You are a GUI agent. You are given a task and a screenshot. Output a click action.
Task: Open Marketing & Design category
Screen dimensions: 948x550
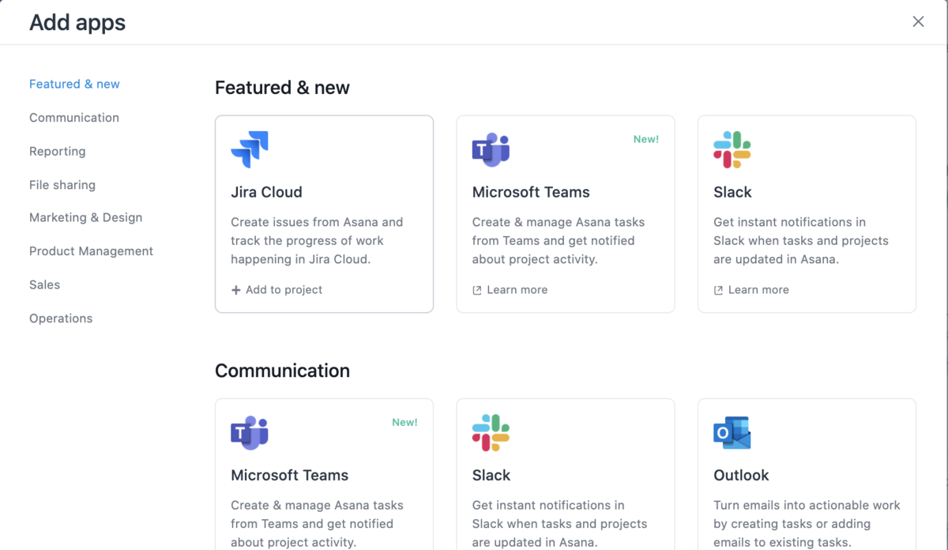click(86, 217)
